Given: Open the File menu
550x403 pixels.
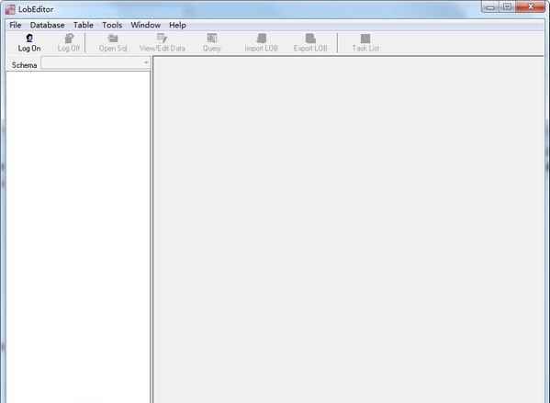Looking at the screenshot, I should click(x=16, y=25).
